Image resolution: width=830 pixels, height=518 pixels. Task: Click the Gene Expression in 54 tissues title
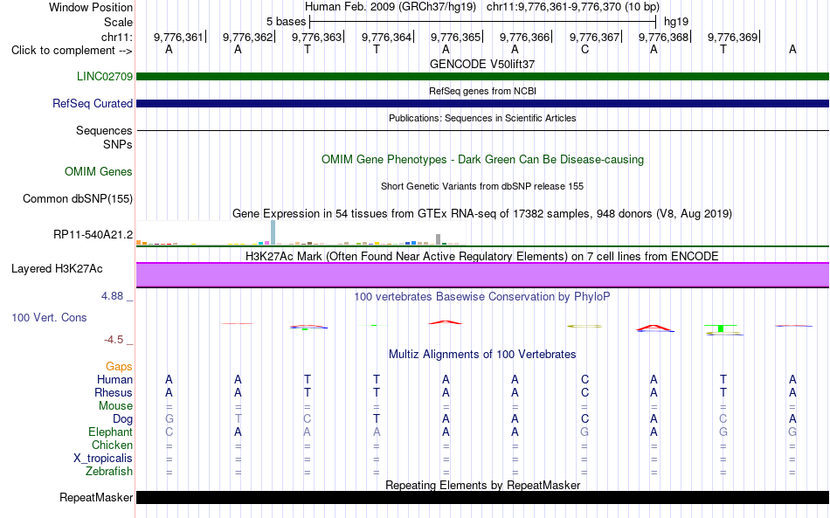point(482,214)
